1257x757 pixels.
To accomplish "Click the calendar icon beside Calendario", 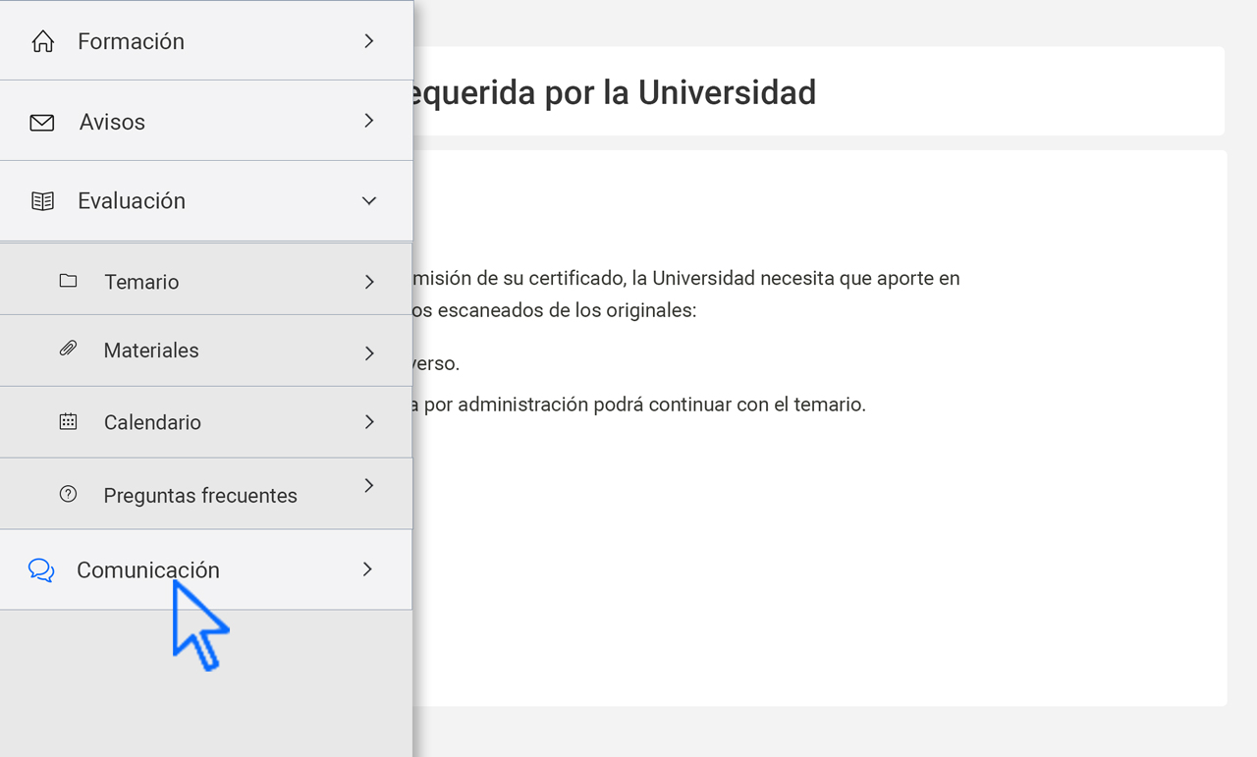I will point(68,422).
